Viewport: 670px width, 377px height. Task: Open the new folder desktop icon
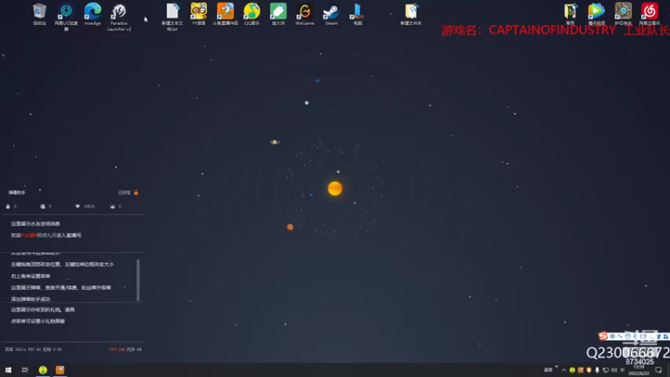[410, 13]
